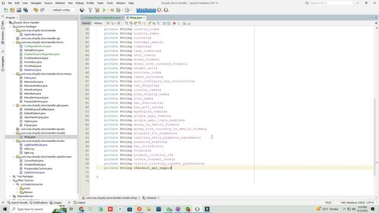Close the Shop.java editor tab
Viewport: 379px width, 213px height.
coord(144,18)
